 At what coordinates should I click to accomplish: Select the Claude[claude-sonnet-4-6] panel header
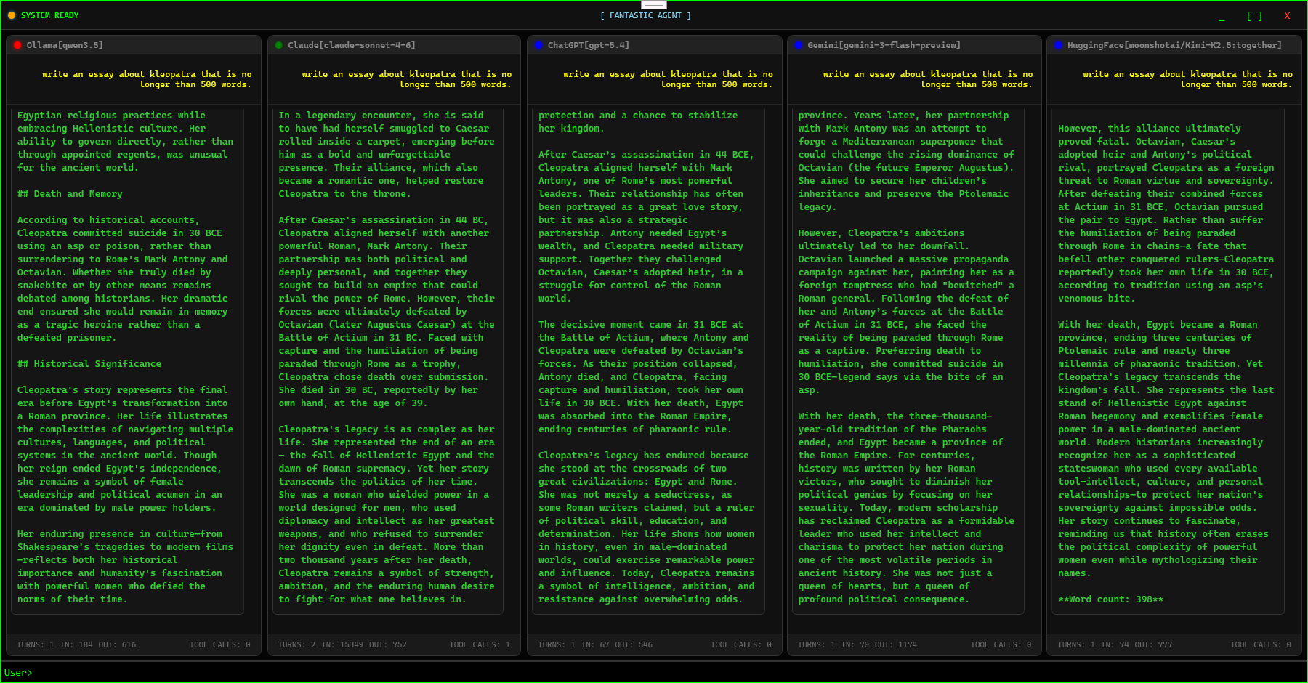tap(394, 45)
